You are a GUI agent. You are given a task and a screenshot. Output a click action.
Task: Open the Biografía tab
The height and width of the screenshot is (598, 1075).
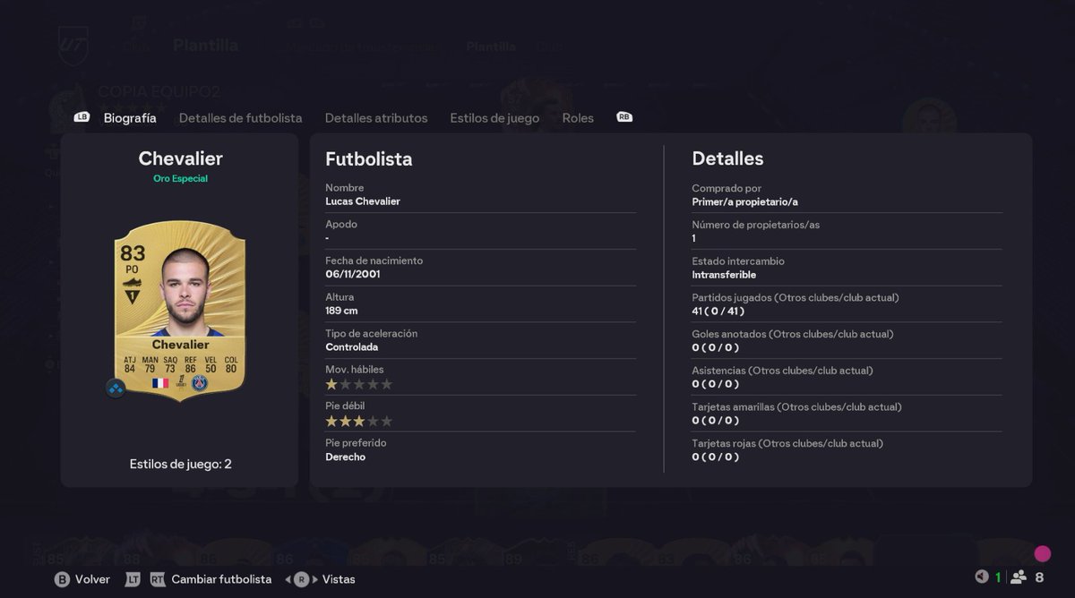pyautogui.click(x=130, y=118)
